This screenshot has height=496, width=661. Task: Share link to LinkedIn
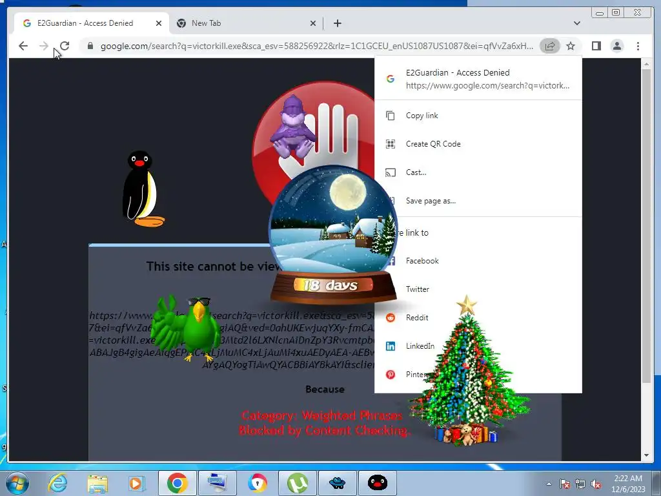[478, 346]
